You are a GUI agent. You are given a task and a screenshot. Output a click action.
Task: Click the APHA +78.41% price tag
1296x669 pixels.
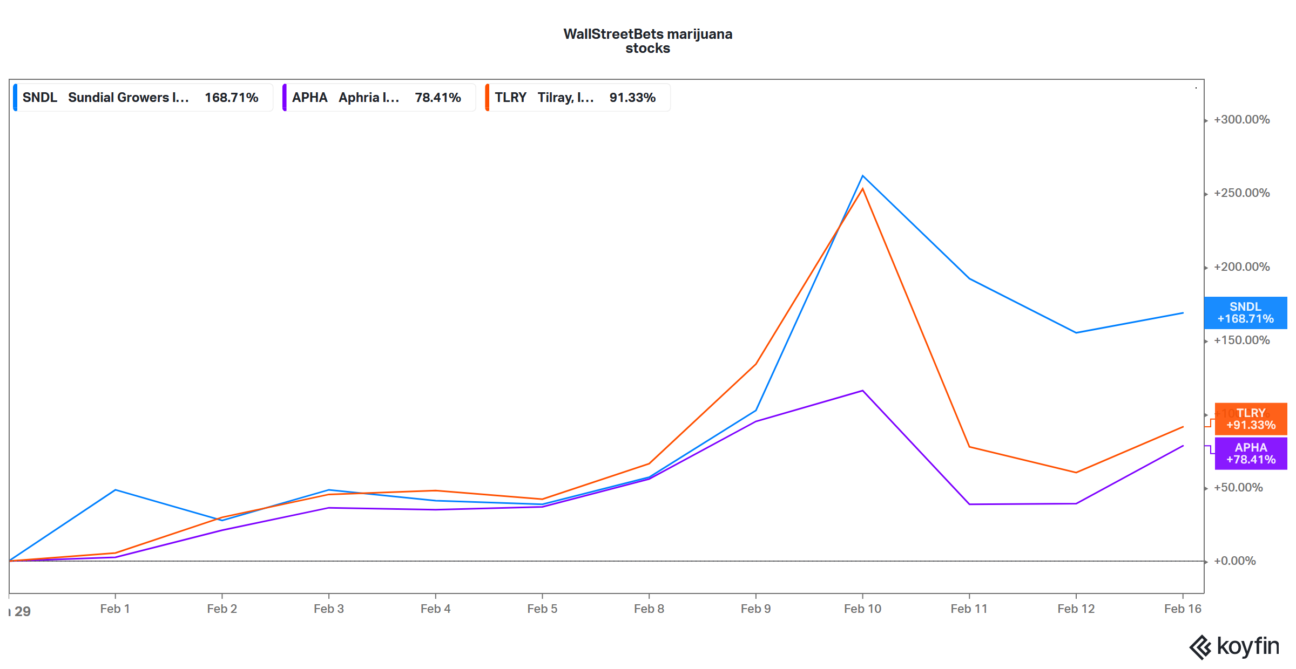[1251, 454]
